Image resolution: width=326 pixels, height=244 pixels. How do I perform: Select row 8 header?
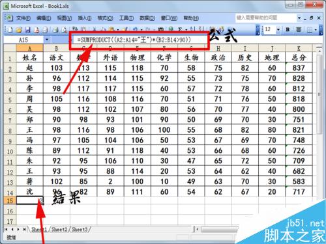(10, 130)
